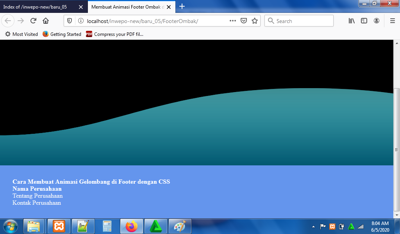Click the 'Nama Perusahaan' footer text

point(37,189)
